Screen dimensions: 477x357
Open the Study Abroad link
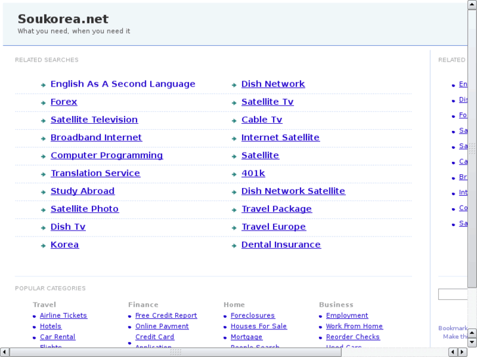pos(83,191)
